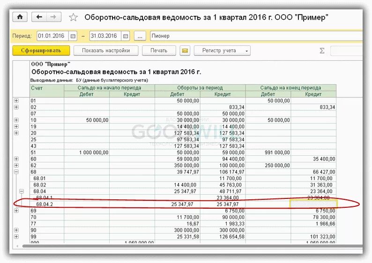
Task: Expand account 10 row
Action: tap(16, 120)
